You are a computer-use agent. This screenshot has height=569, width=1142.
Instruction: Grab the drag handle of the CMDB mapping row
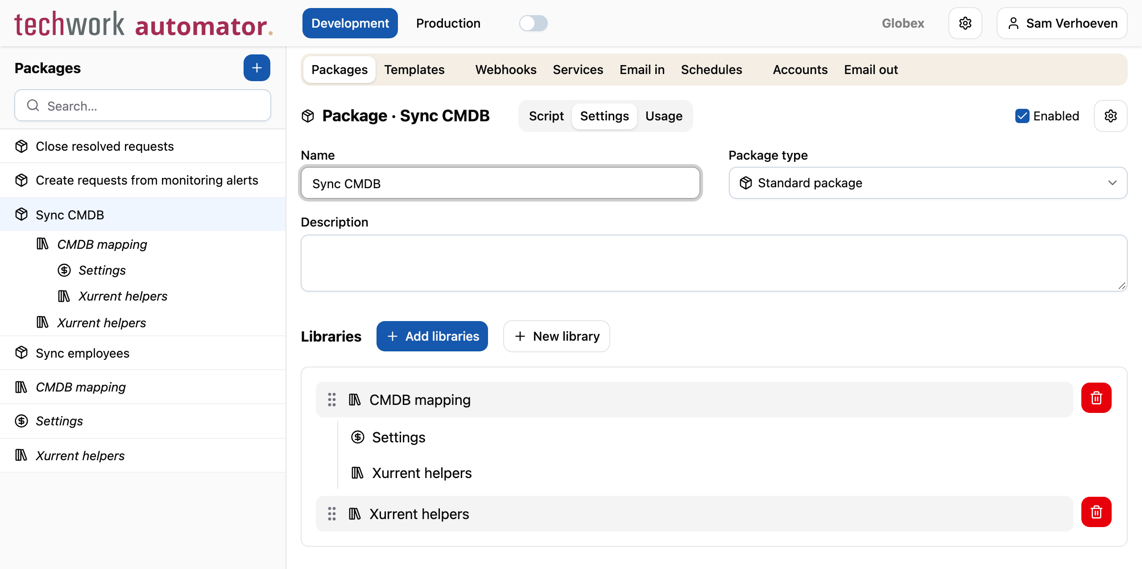(332, 400)
